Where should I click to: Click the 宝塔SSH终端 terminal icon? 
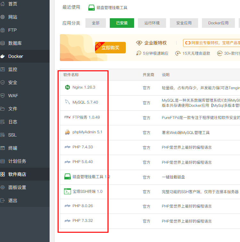pos(67,191)
